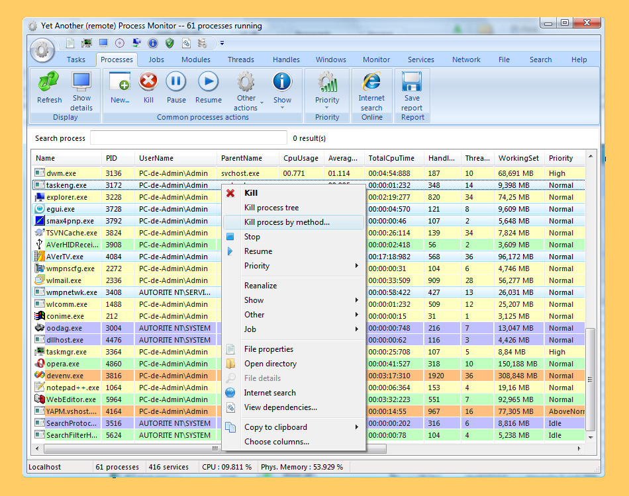
Task: Click the document icon in quick access toolbar
Action: [x=70, y=43]
